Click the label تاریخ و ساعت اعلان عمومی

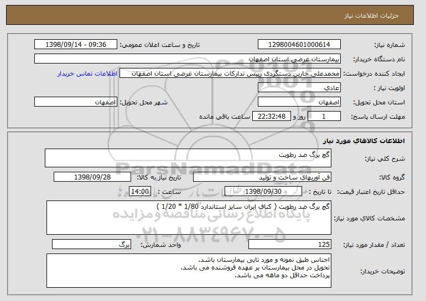point(160,45)
